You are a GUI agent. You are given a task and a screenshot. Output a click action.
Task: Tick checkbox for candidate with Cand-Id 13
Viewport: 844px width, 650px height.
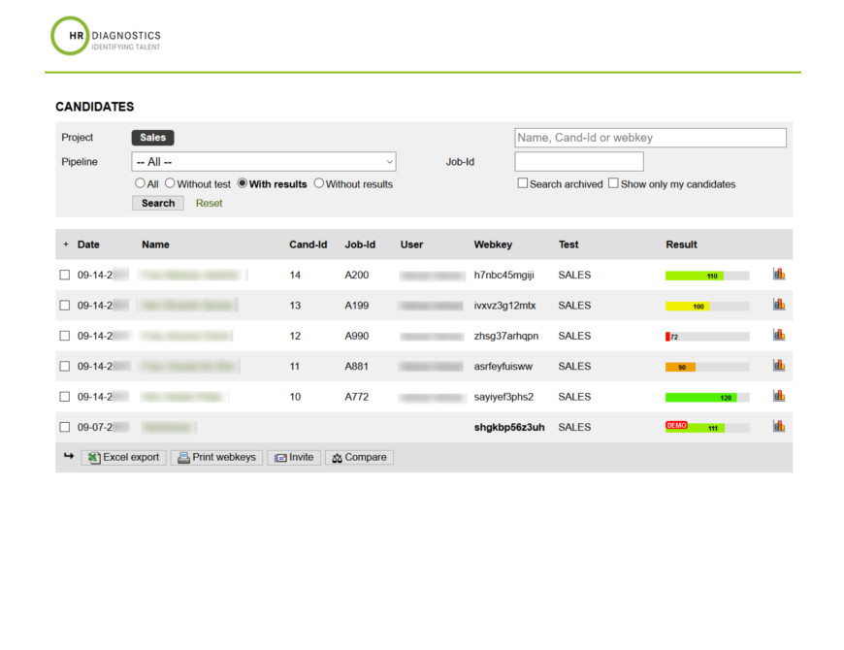click(x=65, y=306)
